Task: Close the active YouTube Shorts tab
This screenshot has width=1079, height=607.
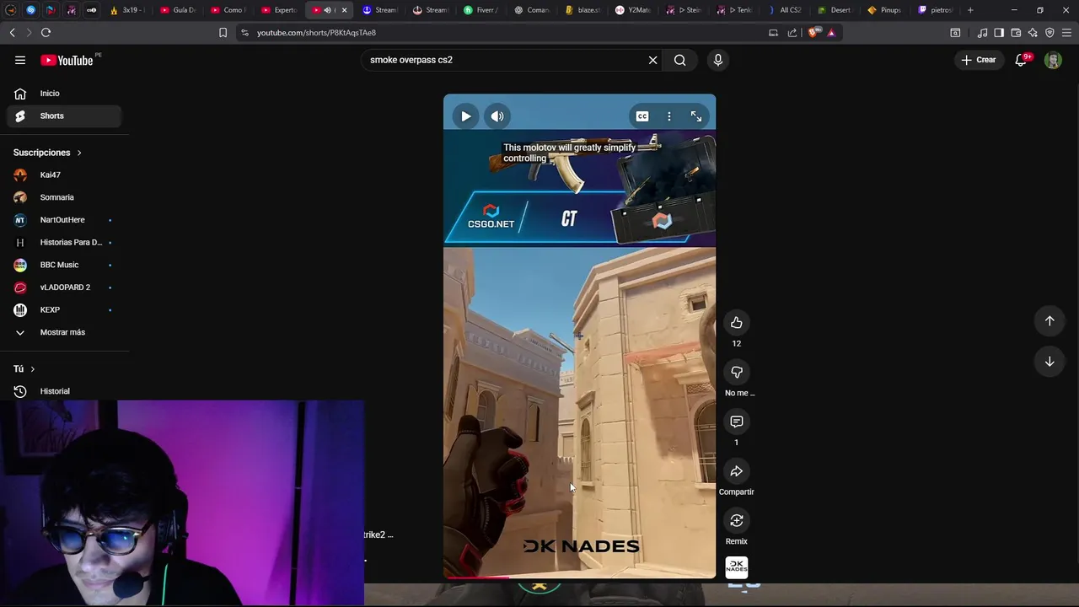Action: tap(344, 10)
